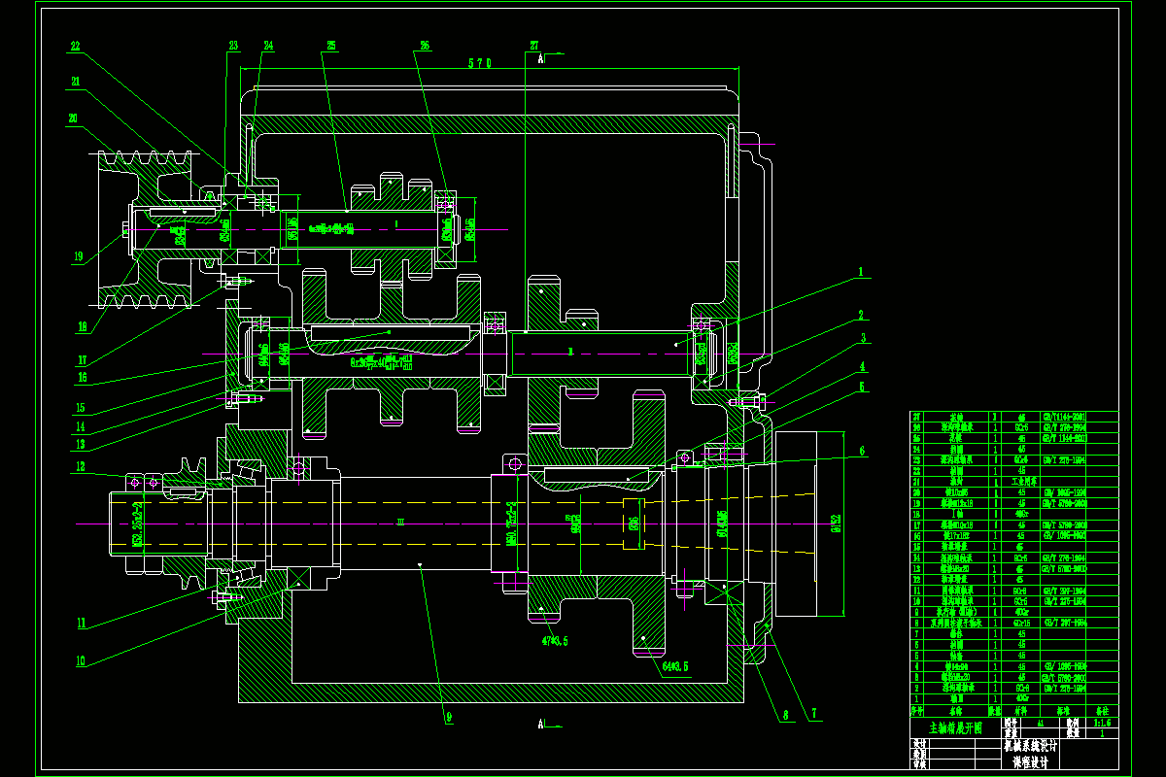Click callout number 20 near the pulley

click(x=74, y=119)
